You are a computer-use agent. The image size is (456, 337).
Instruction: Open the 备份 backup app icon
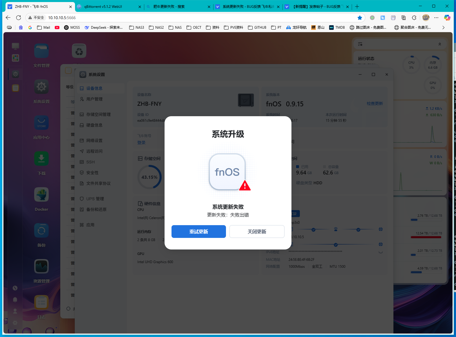point(41,231)
